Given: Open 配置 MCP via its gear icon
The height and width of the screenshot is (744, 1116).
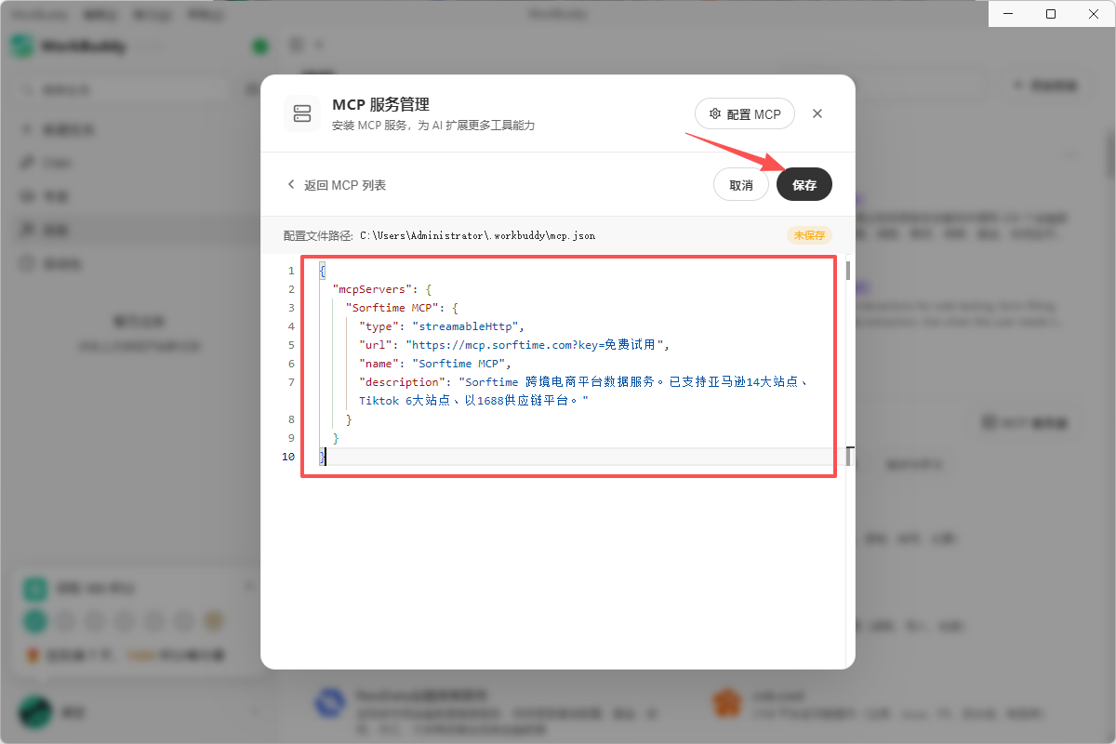Looking at the screenshot, I should pyautogui.click(x=715, y=114).
